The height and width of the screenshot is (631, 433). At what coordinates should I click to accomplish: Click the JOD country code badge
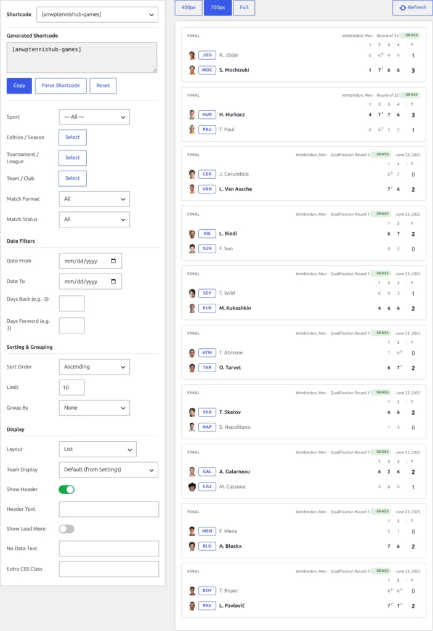[207, 55]
